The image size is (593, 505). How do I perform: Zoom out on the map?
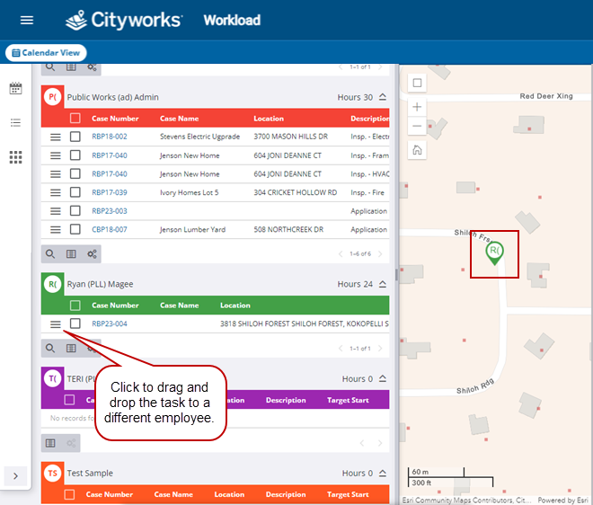point(417,127)
